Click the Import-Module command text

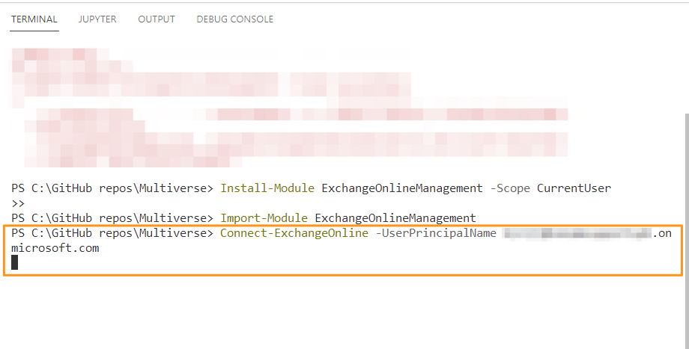click(264, 218)
